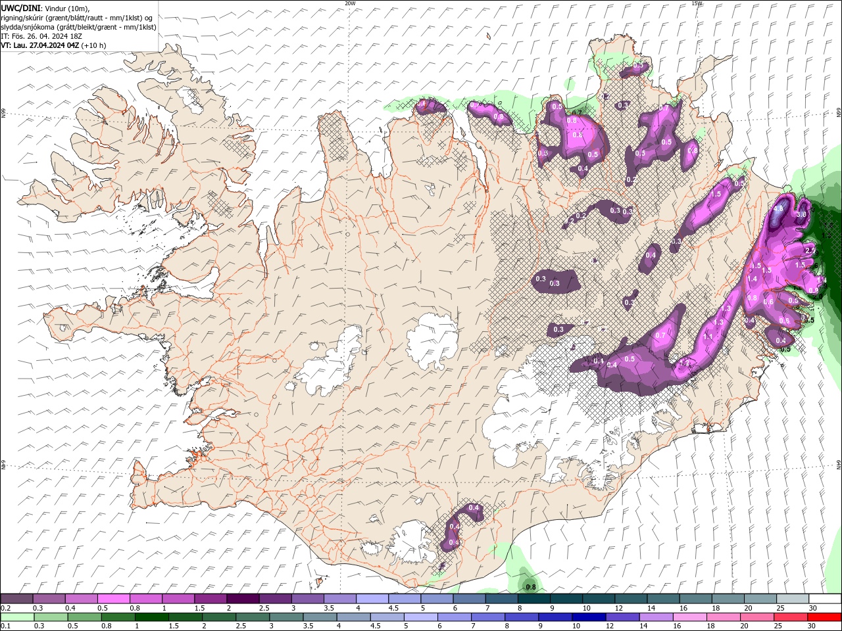The image size is (842, 631).
Task: Select the rain legend swatch labeled 0.5
Action: point(84,617)
